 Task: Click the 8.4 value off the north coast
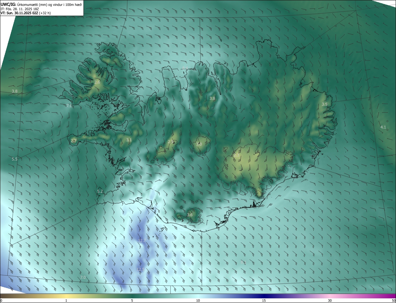185,68
